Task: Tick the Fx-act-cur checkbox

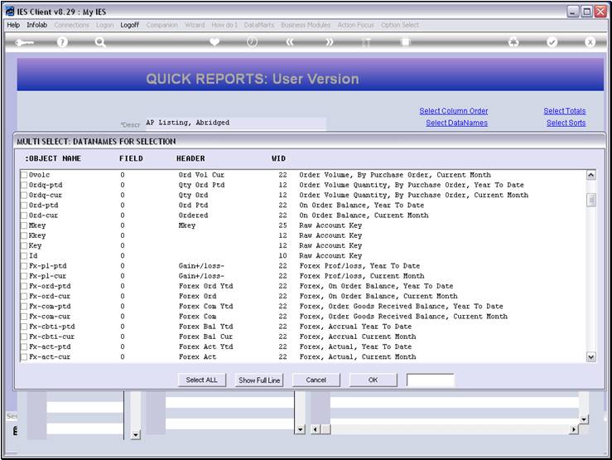Action: (x=24, y=357)
